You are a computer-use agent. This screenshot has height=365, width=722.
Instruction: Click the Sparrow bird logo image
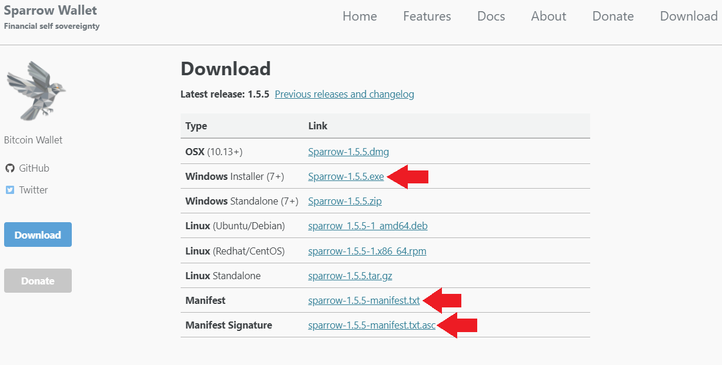(x=35, y=90)
